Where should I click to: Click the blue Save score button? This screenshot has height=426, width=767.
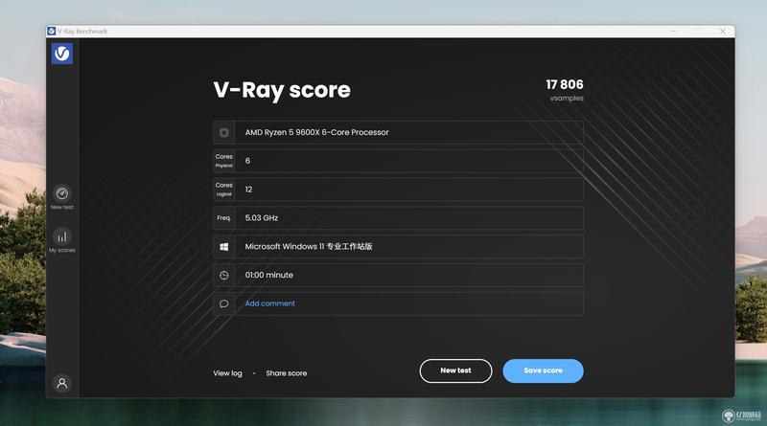click(543, 370)
